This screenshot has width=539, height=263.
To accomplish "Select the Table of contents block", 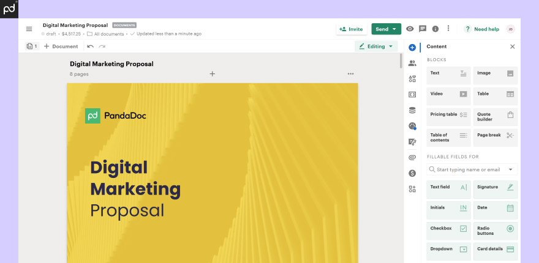I will (x=448, y=138).
